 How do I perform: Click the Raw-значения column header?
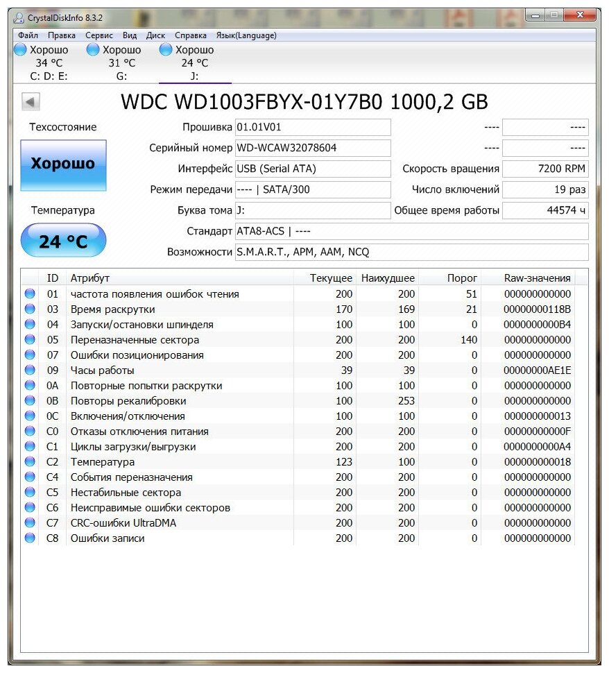[x=529, y=278]
